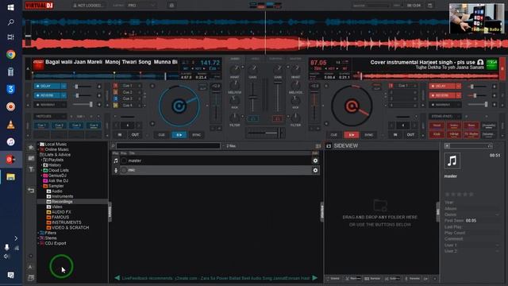
Task: Set loop OUT on right deck
Action: (410, 134)
